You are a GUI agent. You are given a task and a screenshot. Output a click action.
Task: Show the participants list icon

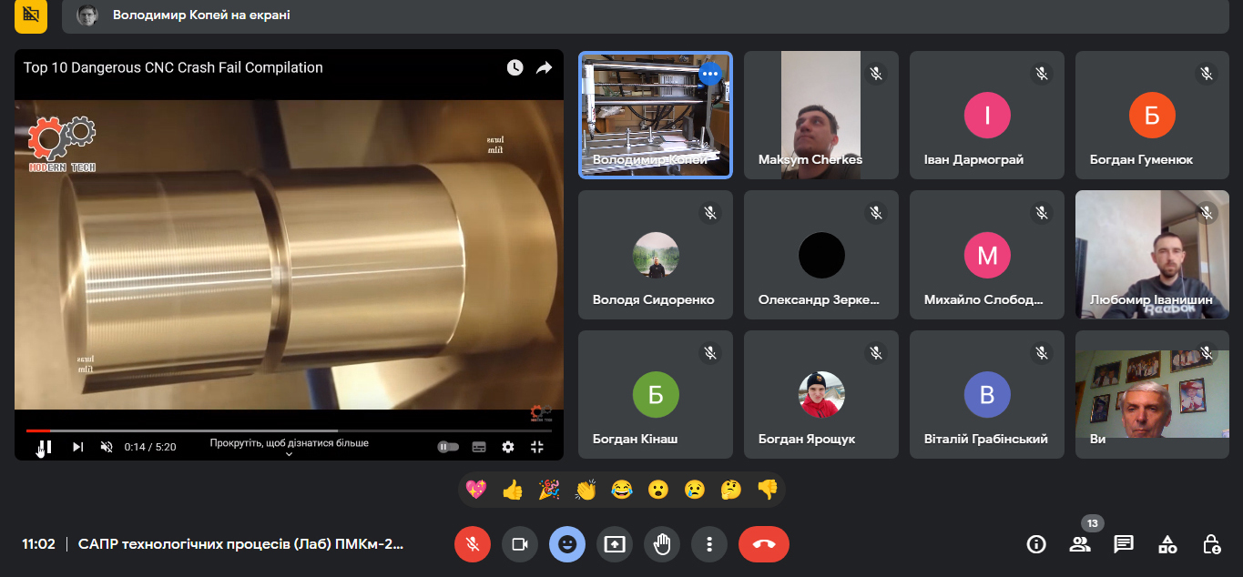[x=1080, y=544]
